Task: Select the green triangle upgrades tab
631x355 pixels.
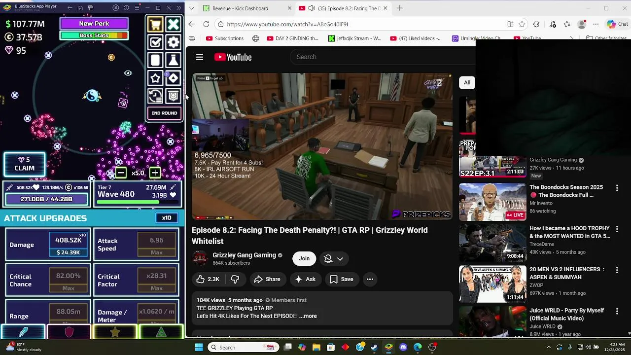Action: tap(161, 332)
